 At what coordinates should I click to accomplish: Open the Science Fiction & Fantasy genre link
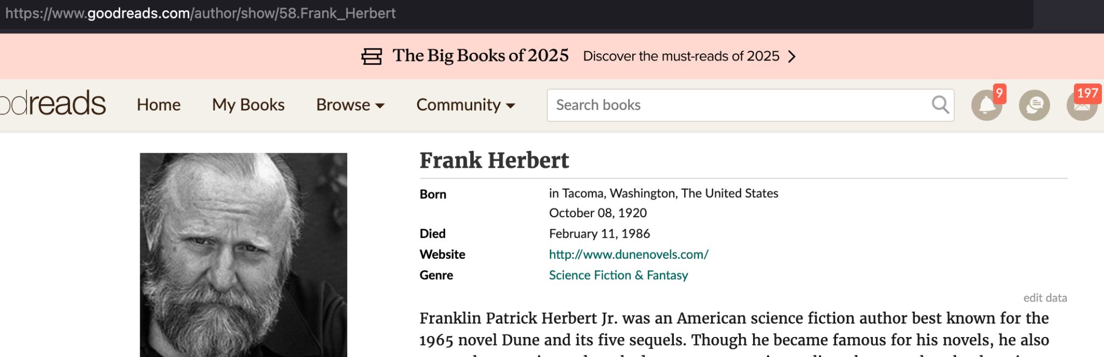[618, 276]
